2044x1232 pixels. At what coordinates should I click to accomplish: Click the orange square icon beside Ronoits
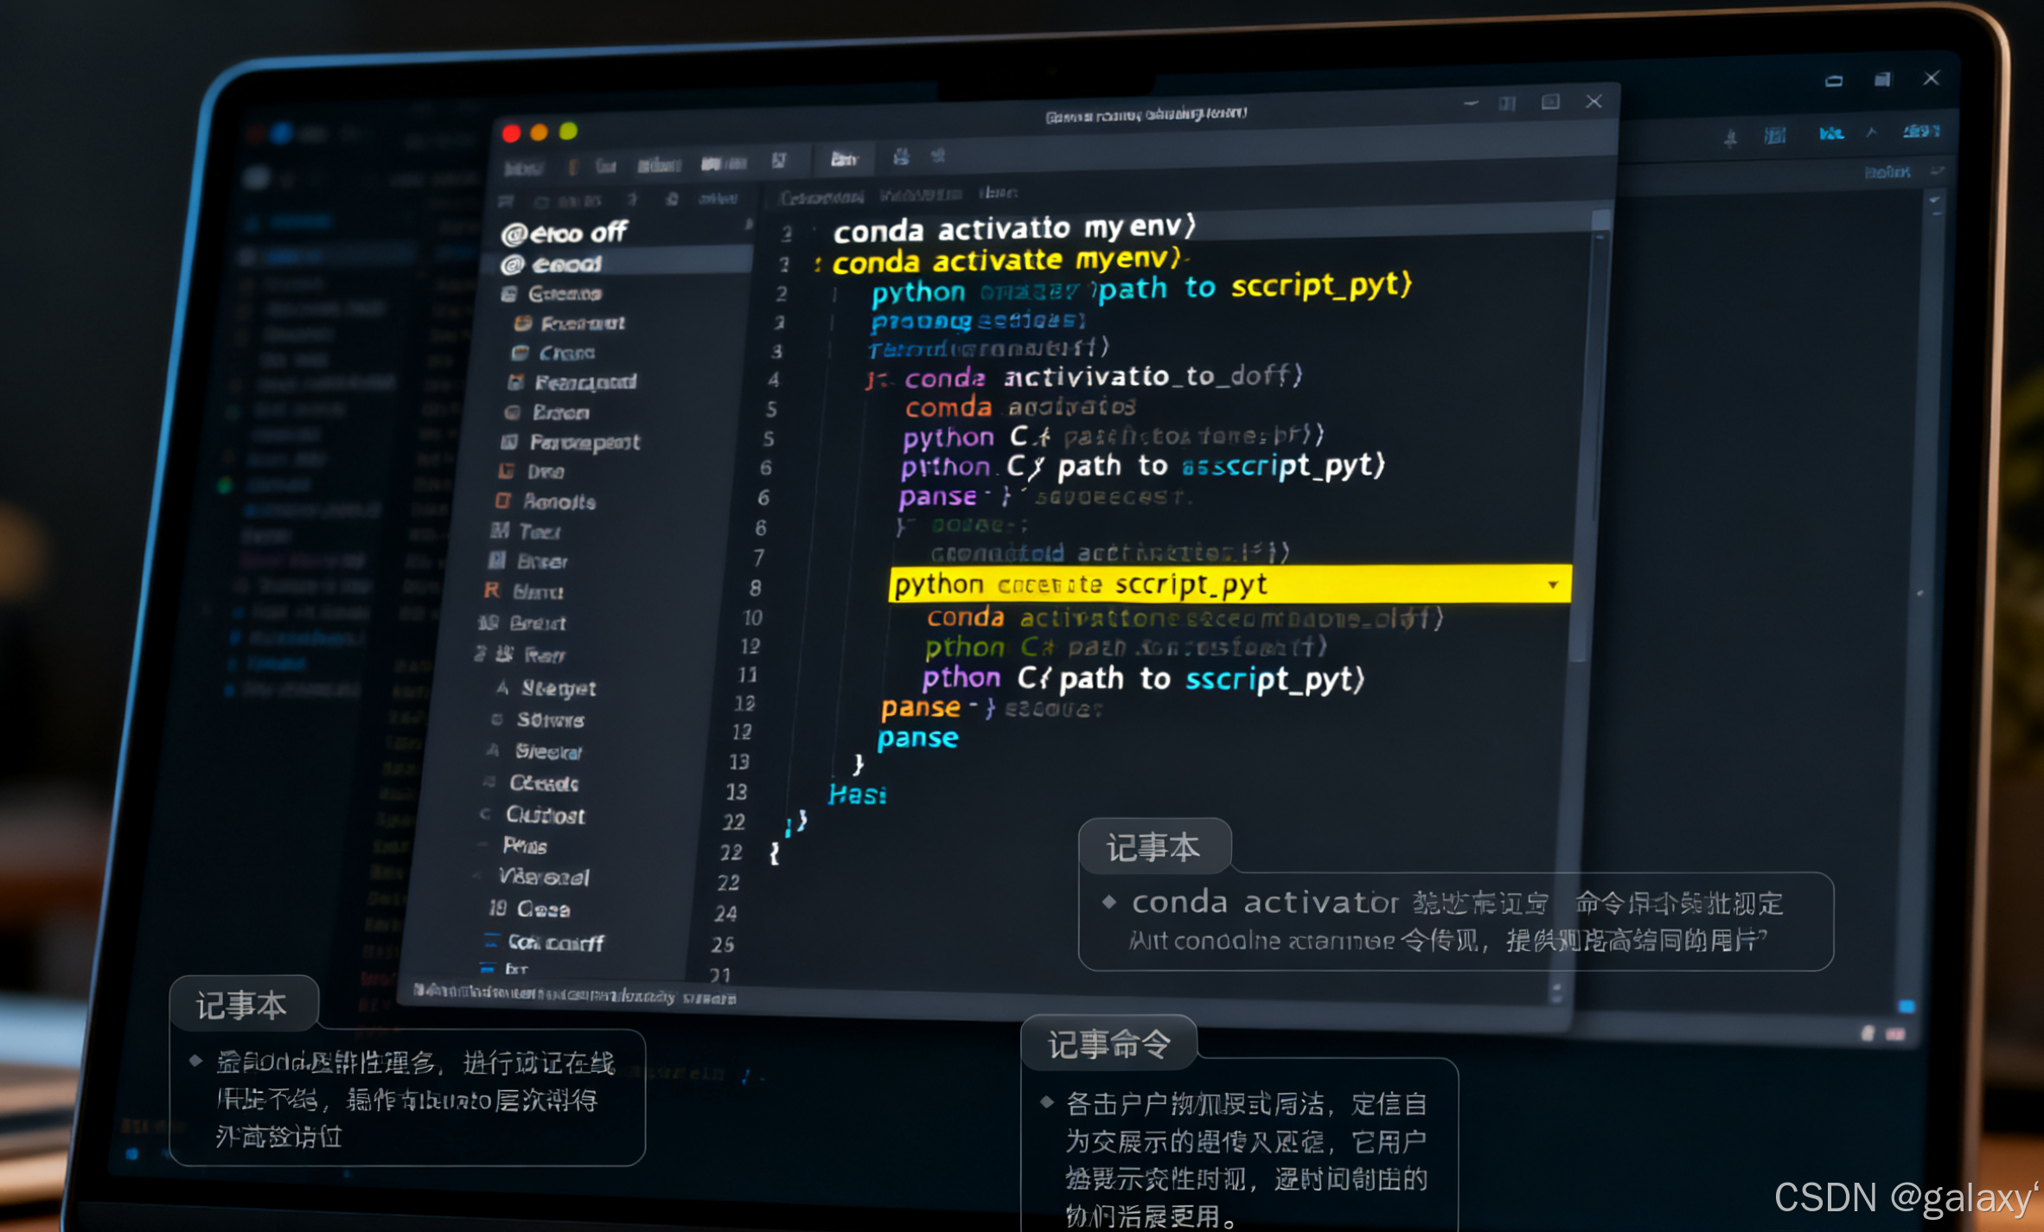coord(502,501)
